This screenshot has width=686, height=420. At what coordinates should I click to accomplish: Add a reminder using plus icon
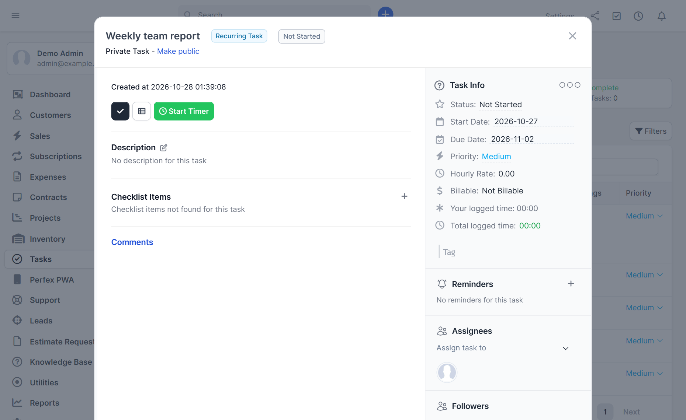pos(571,284)
